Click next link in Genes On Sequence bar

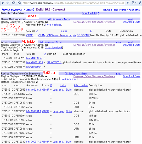pyautogui.click(x=131, y=19)
